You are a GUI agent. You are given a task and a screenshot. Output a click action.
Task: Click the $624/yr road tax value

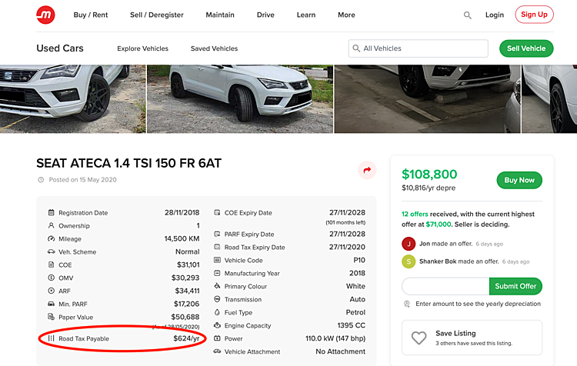click(186, 338)
